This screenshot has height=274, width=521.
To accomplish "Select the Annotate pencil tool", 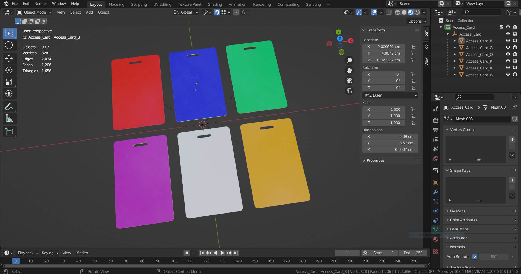I will tap(9, 107).
